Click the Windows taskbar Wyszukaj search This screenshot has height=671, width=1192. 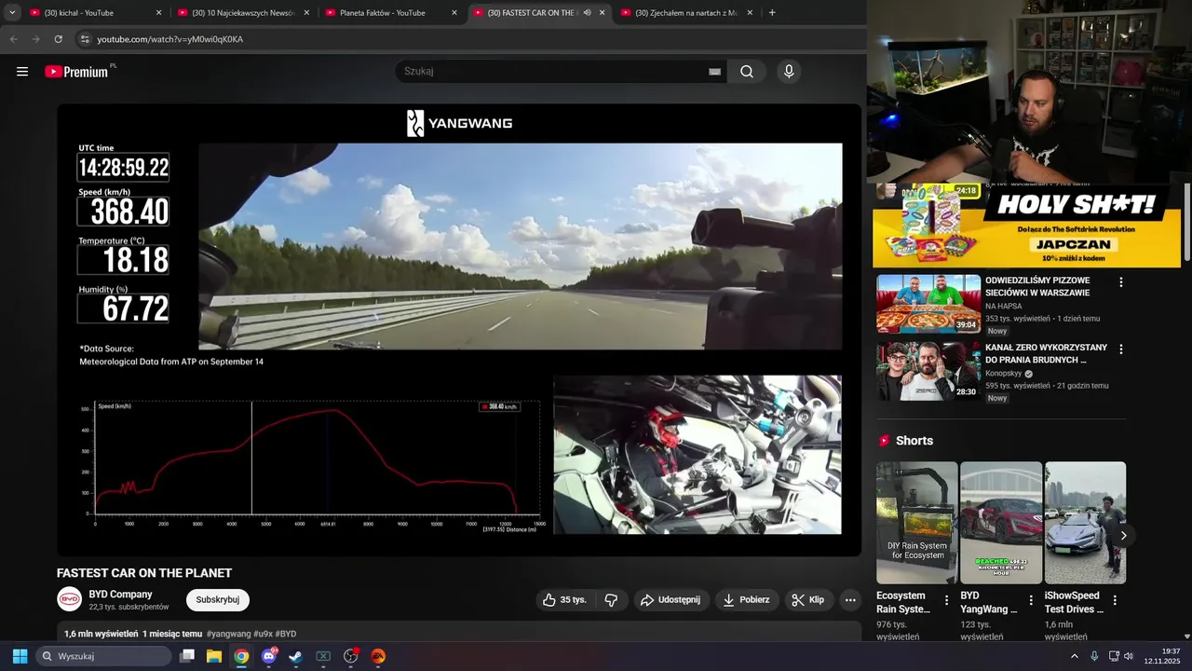(x=104, y=656)
